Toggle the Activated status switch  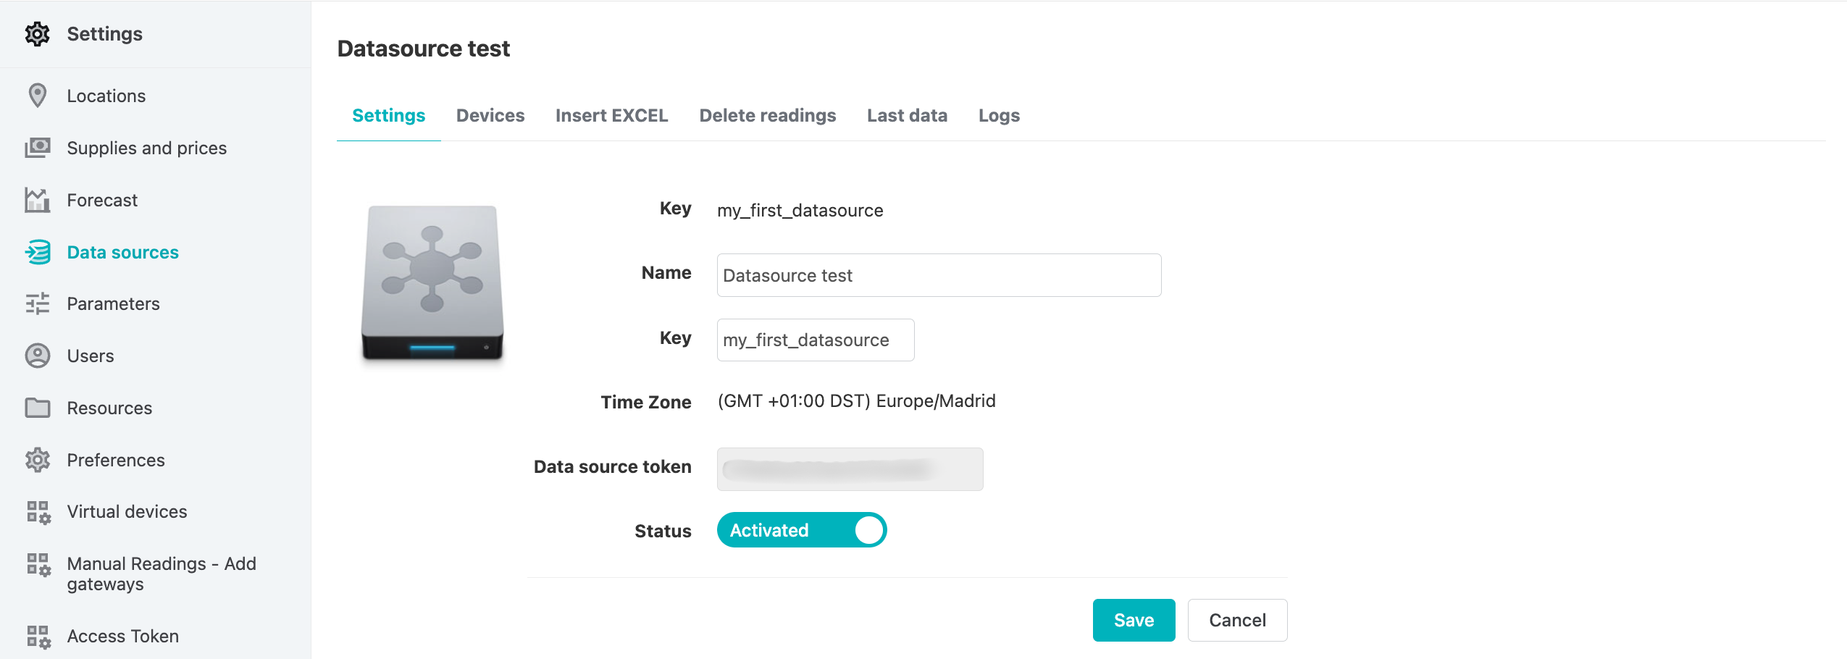(x=802, y=530)
